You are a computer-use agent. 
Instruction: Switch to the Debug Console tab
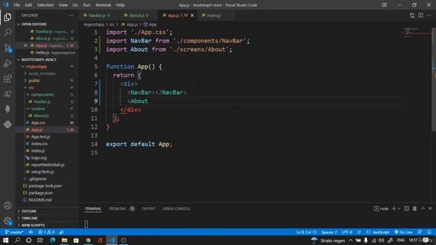[176, 209]
